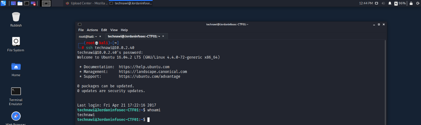Image resolution: width=421 pixels, height=125 pixels.
Task: Open the View menu
Action: [x=114, y=30]
